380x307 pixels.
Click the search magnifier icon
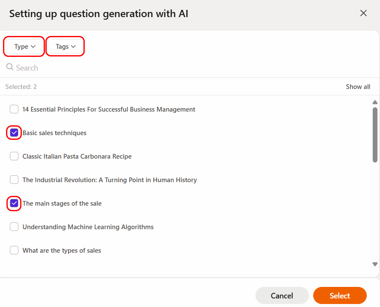point(10,68)
